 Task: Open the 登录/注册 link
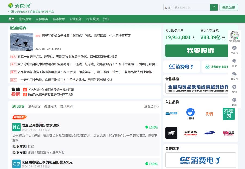(x=229, y=7)
